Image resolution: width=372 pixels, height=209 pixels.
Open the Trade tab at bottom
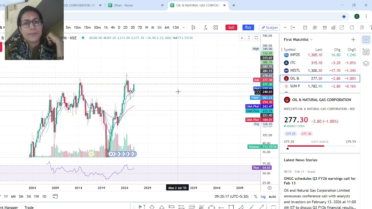(29, 207)
